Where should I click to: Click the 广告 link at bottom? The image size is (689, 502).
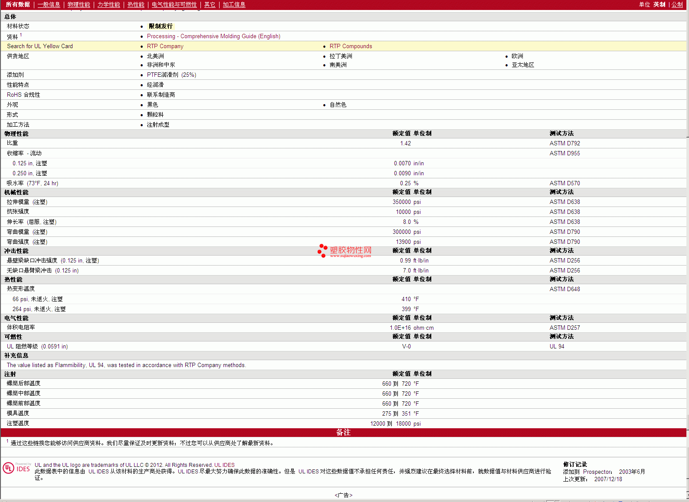[x=343, y=495]
